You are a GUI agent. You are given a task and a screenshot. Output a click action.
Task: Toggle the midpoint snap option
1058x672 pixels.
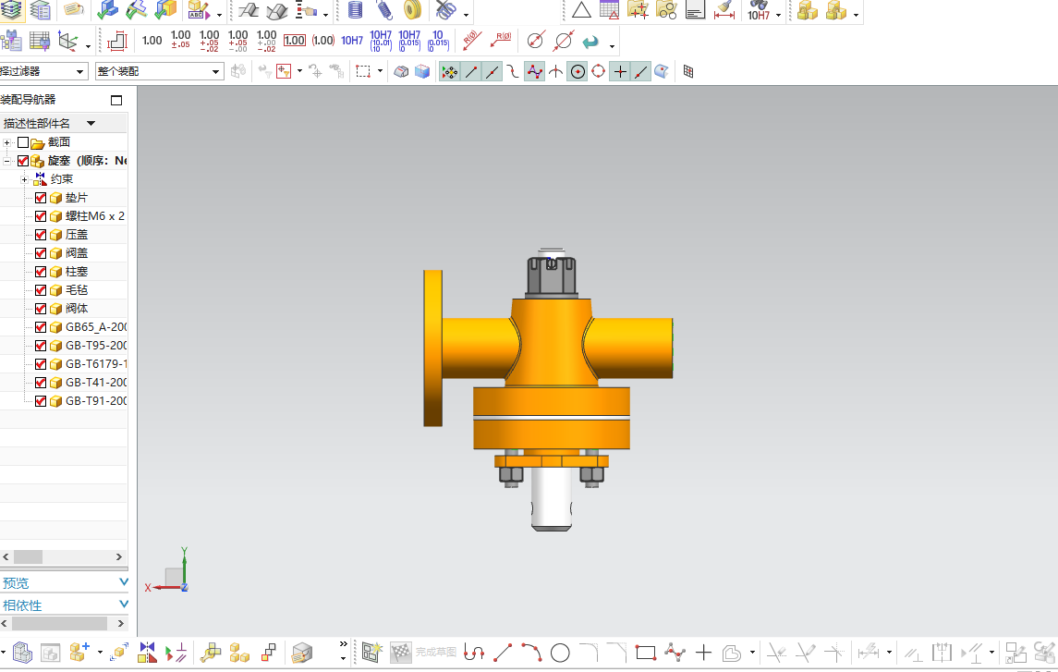pyautogui.click(x=492, y=71)
